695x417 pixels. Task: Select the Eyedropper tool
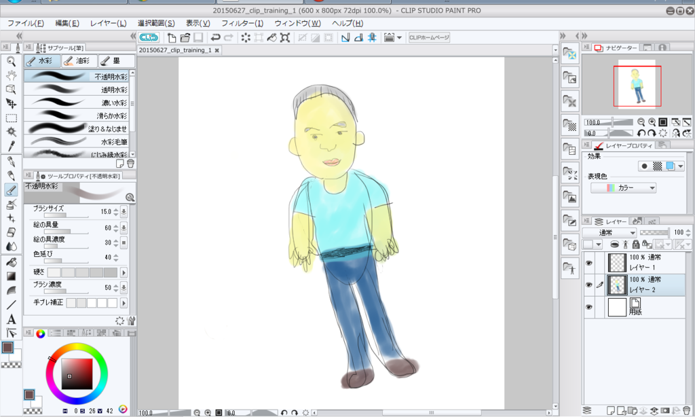pos(11,145)
